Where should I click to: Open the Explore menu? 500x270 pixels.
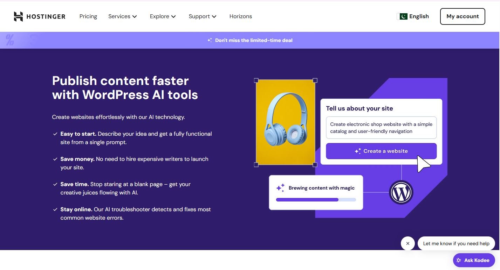pyautogui.click(x=163, y=16)
